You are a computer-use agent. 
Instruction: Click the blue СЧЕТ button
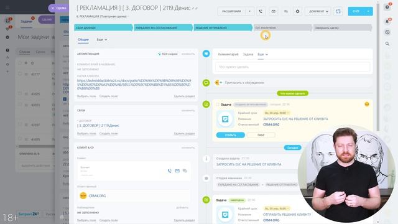point(356,11)
